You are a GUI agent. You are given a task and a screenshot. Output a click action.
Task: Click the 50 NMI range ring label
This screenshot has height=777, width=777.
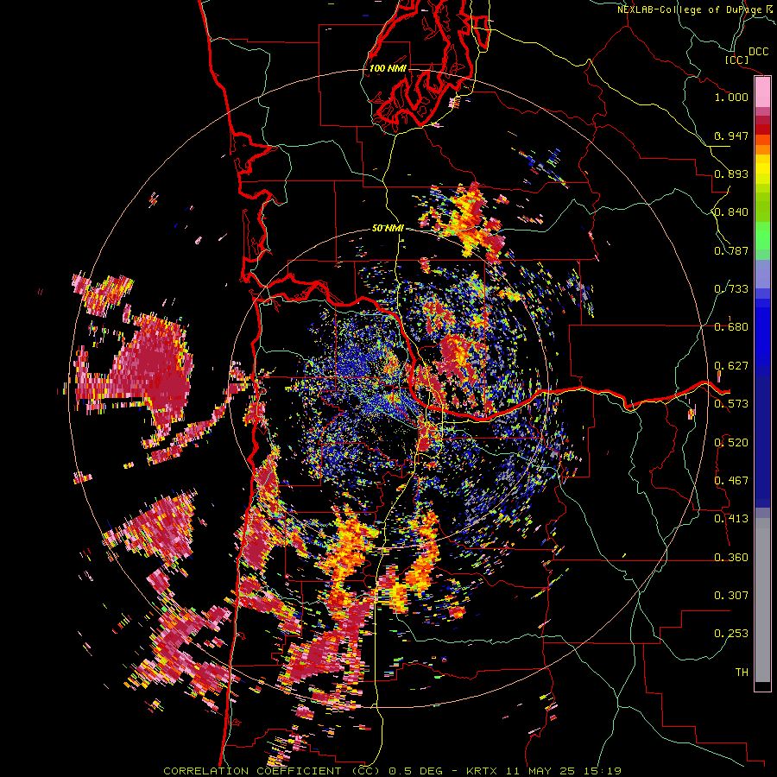[x=388, y=228]
